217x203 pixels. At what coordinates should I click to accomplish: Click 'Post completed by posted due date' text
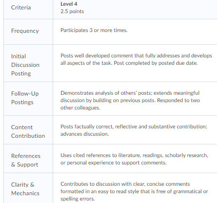(156, 63)
